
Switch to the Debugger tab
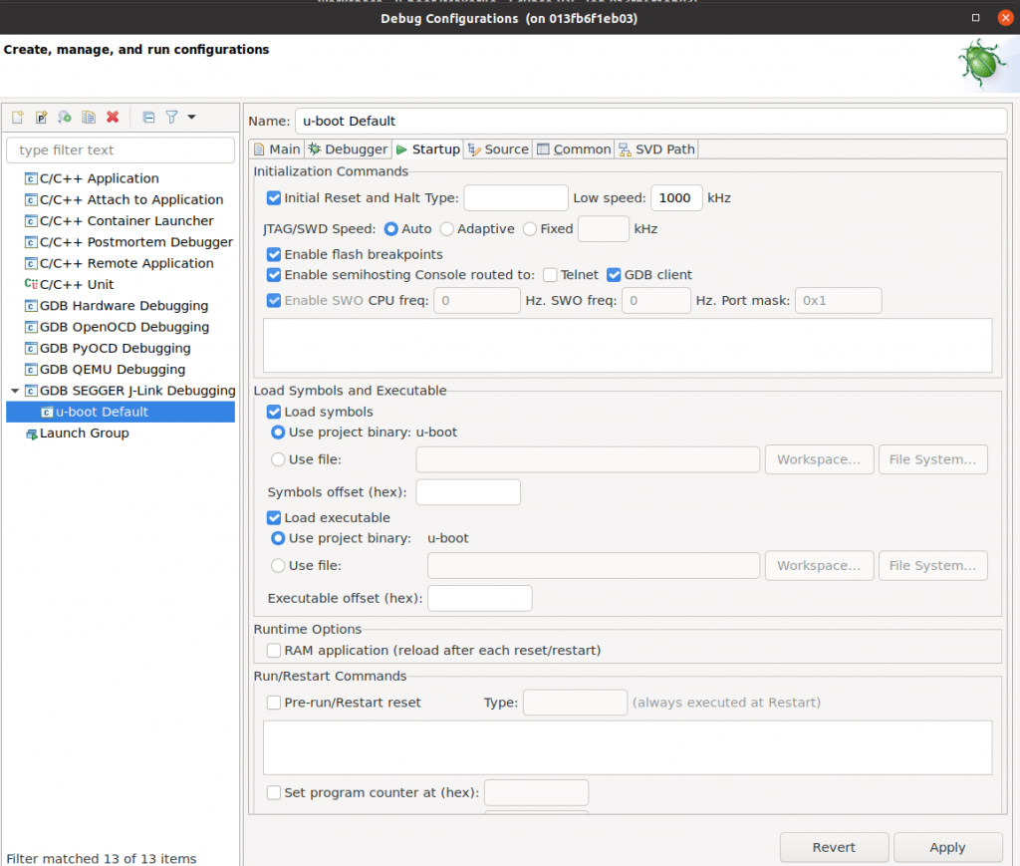348,149
